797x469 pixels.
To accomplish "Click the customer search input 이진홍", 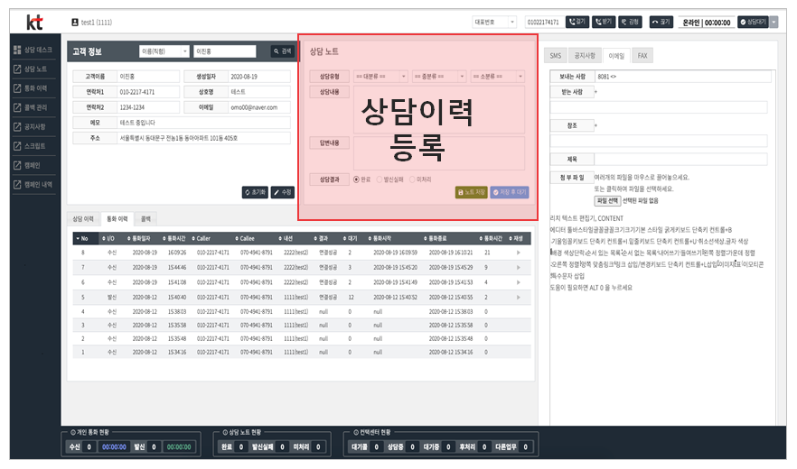I will click(x=225, y=51).
